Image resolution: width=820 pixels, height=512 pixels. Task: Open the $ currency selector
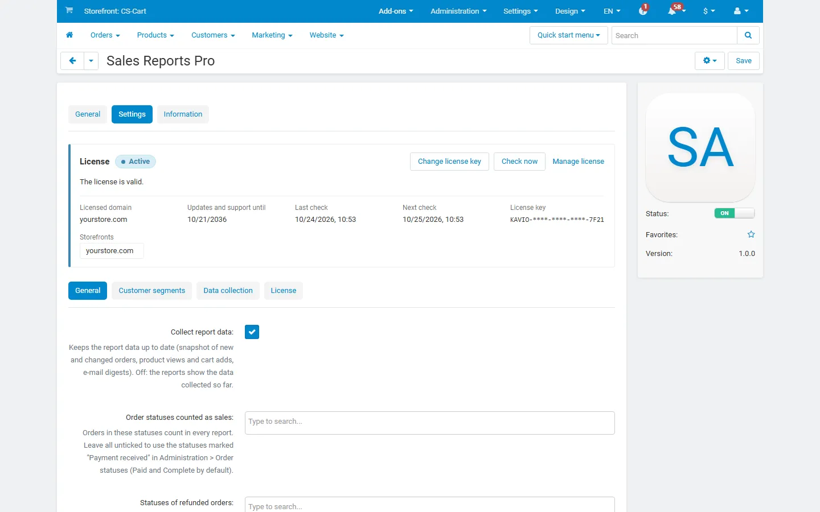(709, 11)
